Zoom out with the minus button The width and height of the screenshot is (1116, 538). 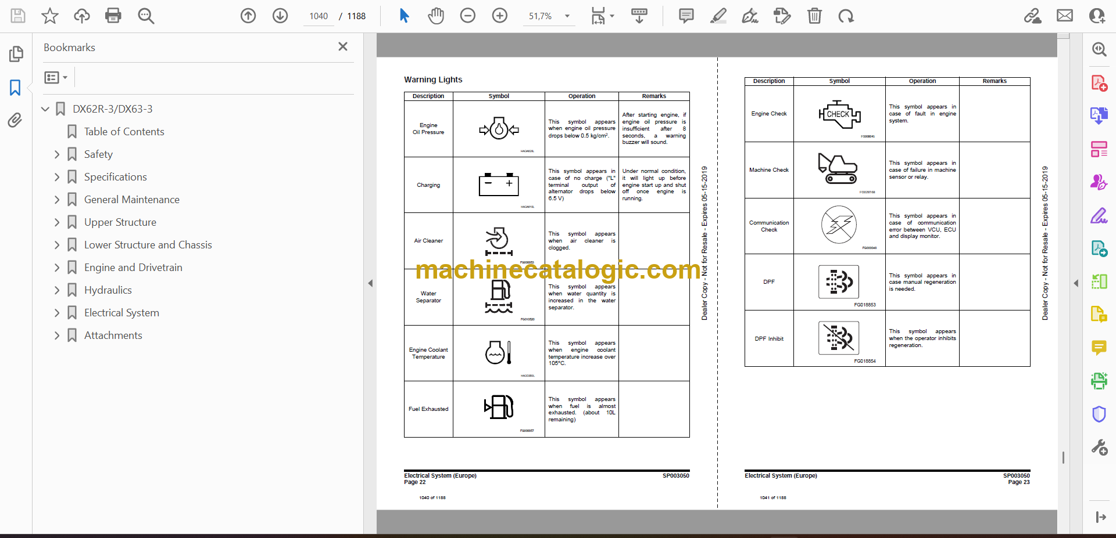click(468, 16)
